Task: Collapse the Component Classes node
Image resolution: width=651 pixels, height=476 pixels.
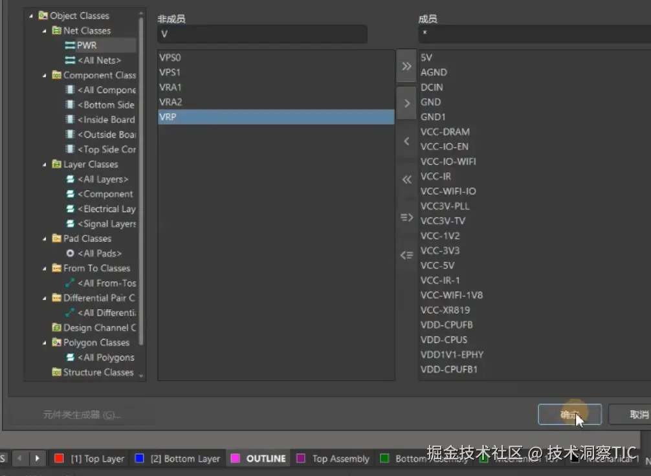Action: (x=45, y=75)
